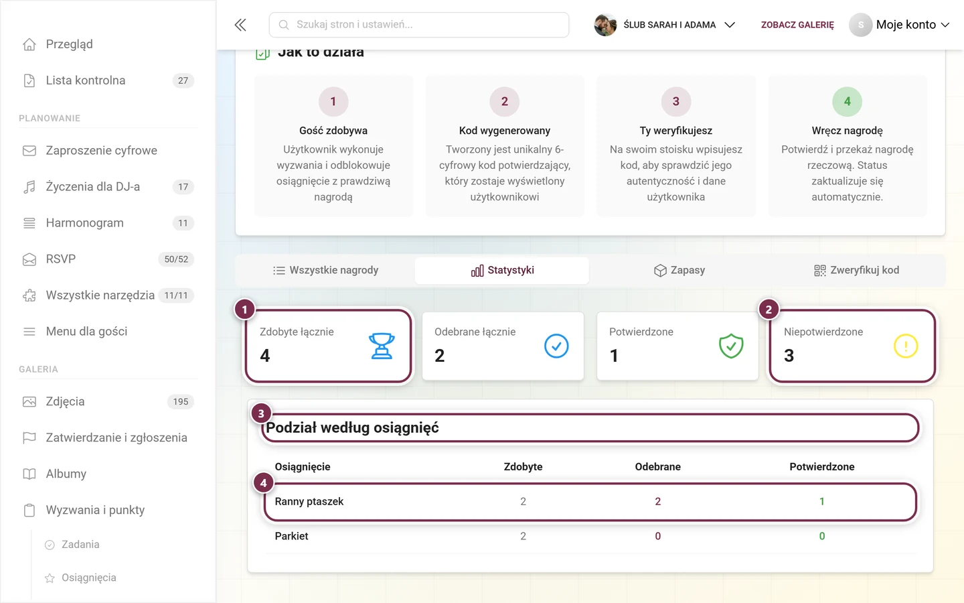
Task: Click the Życzenia dla DJ-a music note icon
Action: coord(29,187)
